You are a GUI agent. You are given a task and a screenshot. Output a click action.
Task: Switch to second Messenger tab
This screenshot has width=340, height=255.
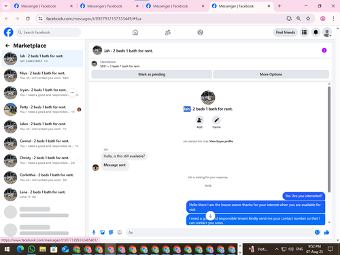[x=109, y=6]
